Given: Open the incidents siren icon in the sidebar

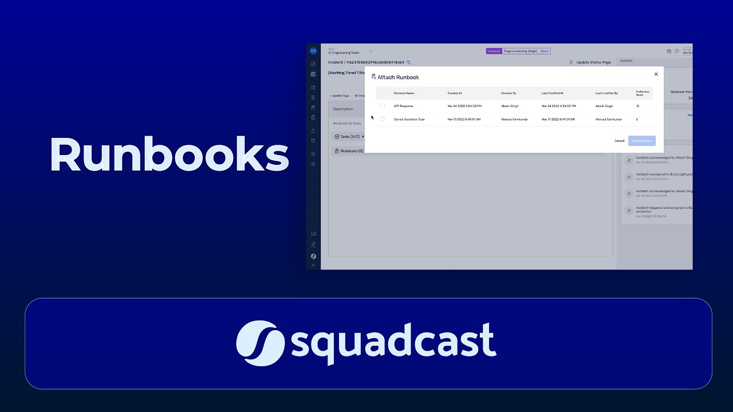Looking at the screenshot, I should [x=313, y=74].
